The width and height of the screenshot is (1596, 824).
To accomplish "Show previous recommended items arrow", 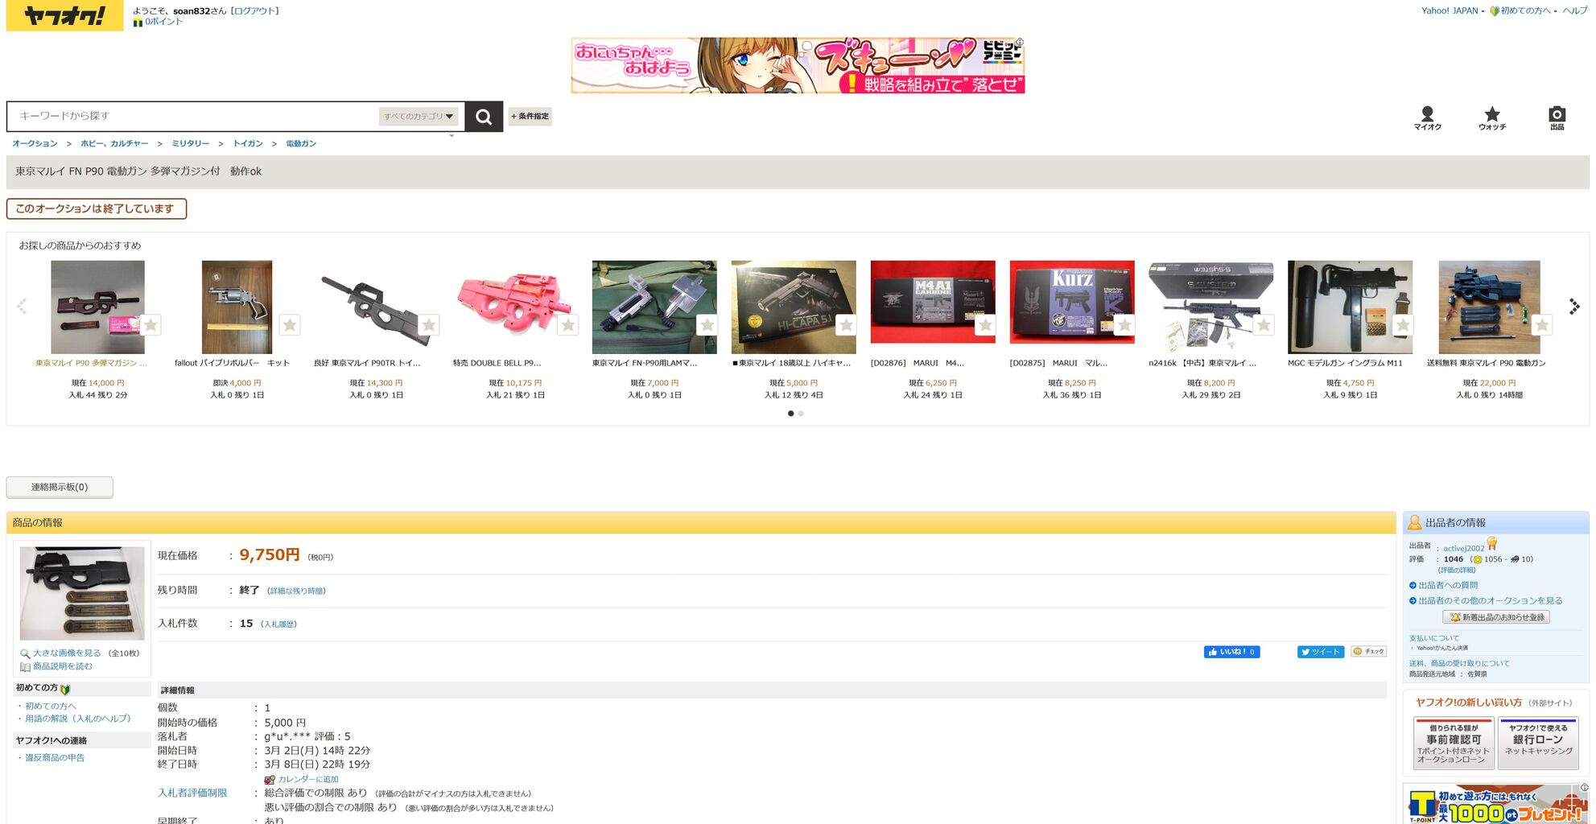I will point(22,307).
